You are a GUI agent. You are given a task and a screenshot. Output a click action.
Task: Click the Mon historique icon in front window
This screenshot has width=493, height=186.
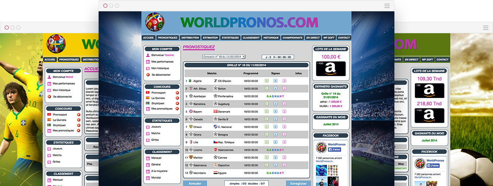(148, 68)
